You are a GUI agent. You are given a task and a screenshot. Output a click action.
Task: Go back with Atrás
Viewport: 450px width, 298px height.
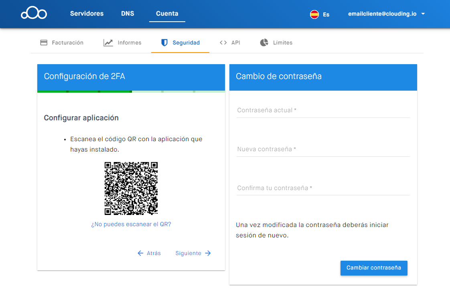149,253
